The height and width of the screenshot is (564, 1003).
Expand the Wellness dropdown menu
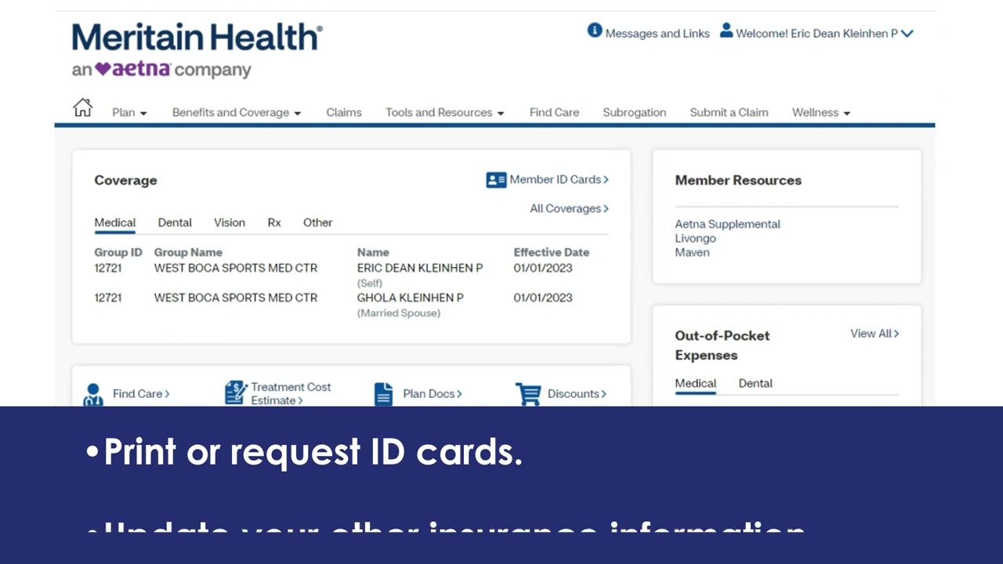tap(820, 113)
